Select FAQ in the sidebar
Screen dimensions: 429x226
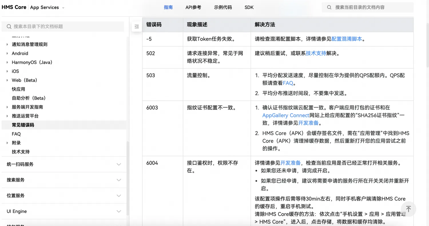(x=16, y=134)
